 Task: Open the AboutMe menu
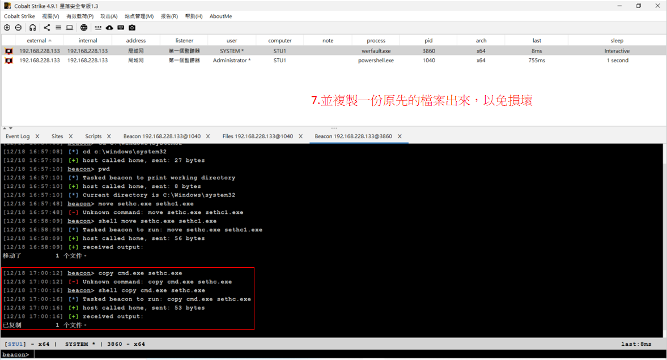[221, 16]
